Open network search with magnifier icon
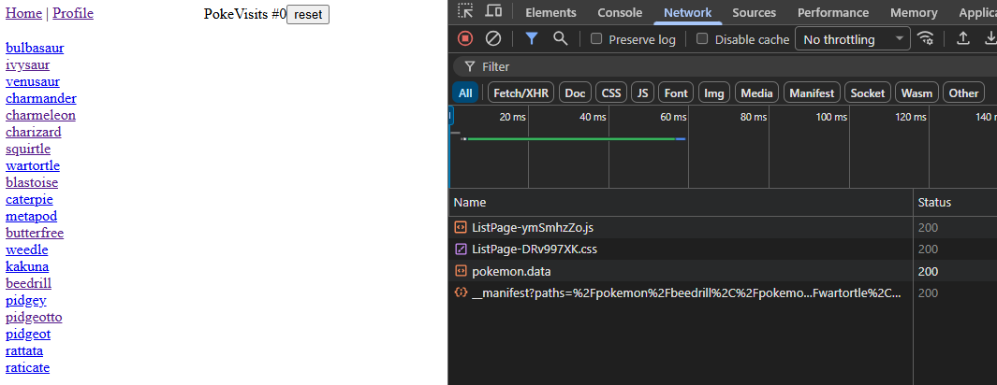This screenshot has height=385, width=997. (x=560, y=38)
